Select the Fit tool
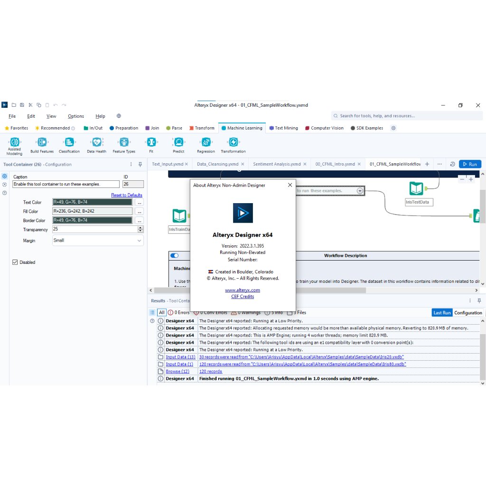486x486 pixels. click(151, 146)
